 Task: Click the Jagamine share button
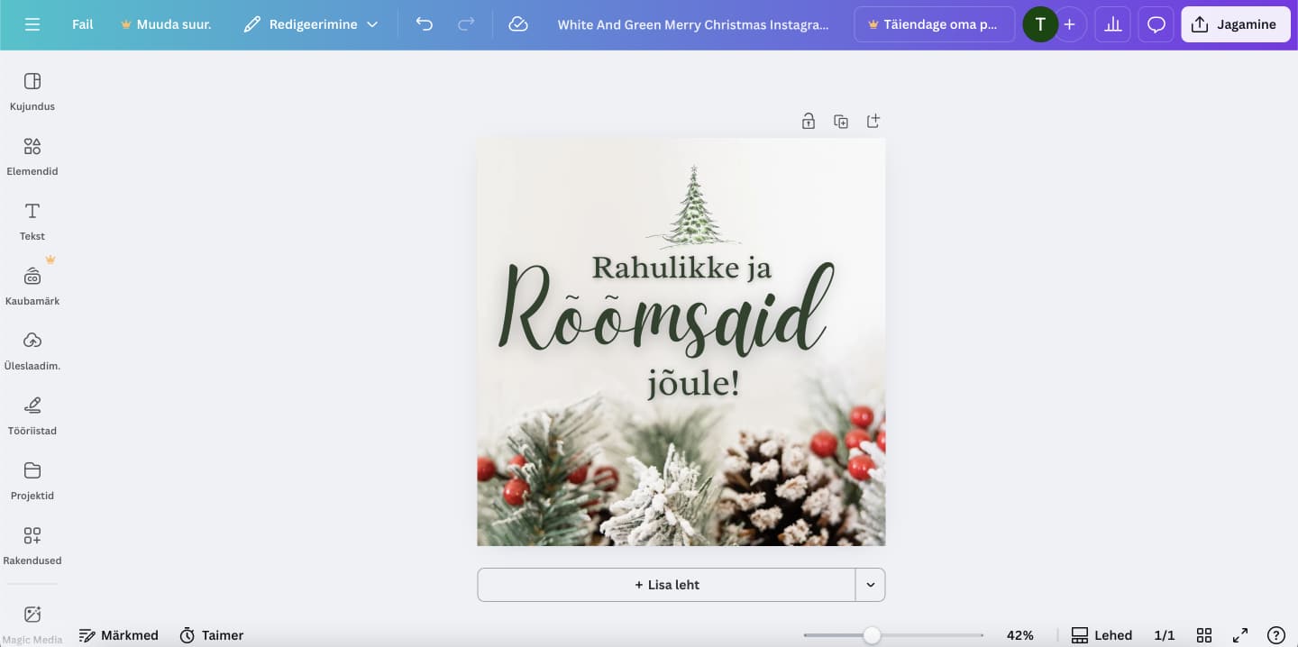coord(1235,24)
